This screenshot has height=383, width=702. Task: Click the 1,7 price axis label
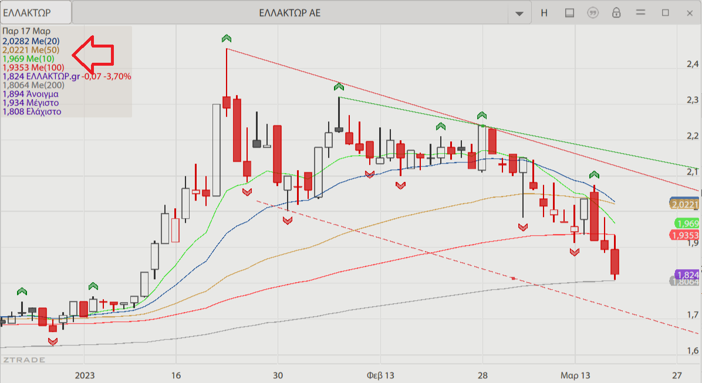[693, 315]
